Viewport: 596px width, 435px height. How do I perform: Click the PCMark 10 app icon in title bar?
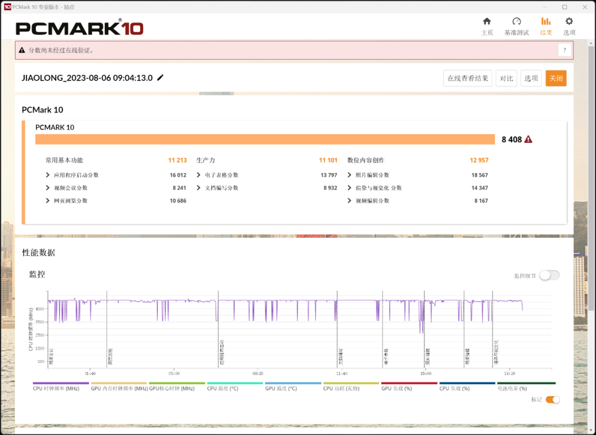coord(7,7)
